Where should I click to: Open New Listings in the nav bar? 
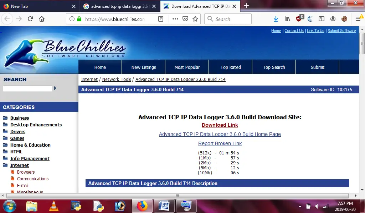[144, 67]
